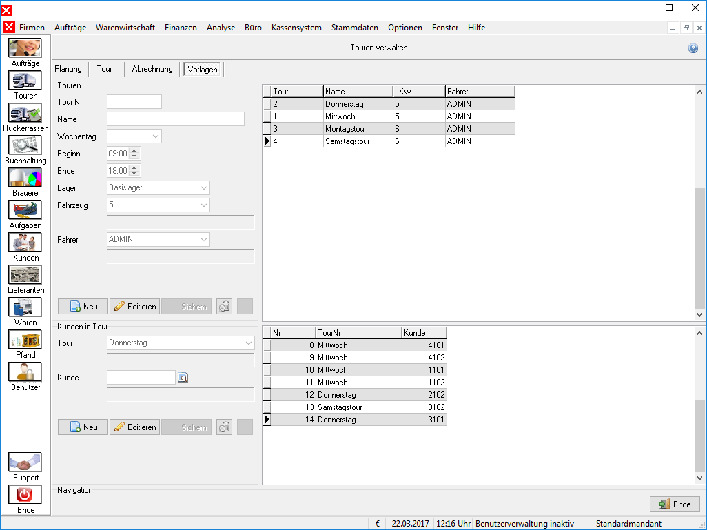
Task: Click the blue help question mark icon
Action: pos(693,48)
